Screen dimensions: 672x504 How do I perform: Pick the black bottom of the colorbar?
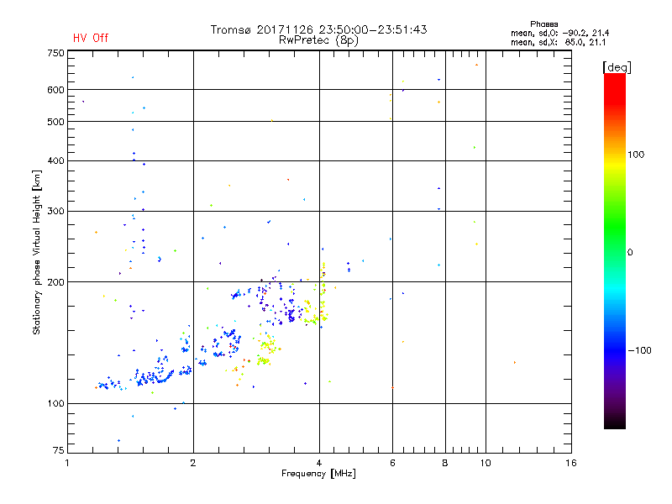614,425
